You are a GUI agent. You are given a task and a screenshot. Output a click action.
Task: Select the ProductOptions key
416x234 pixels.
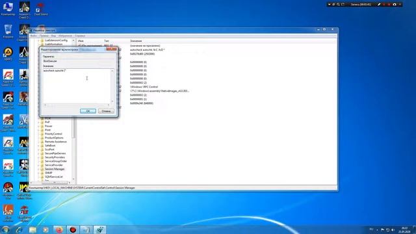point(54,138)
